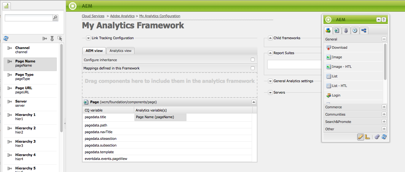Select the AEM view tab
This screenshot has height=172, width=405.
coord(94,51)
